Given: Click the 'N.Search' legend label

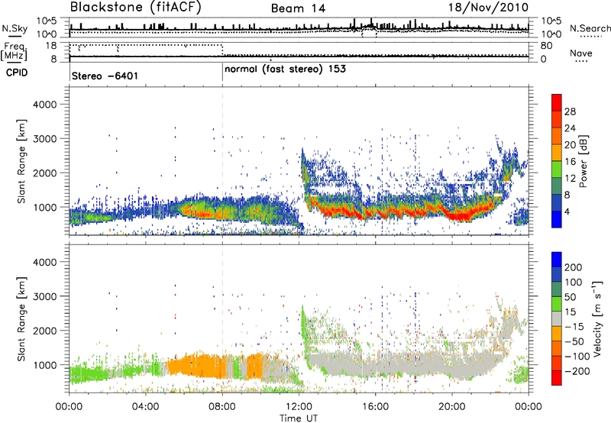Looking at the screenshot, I should (x=590, y=28).
